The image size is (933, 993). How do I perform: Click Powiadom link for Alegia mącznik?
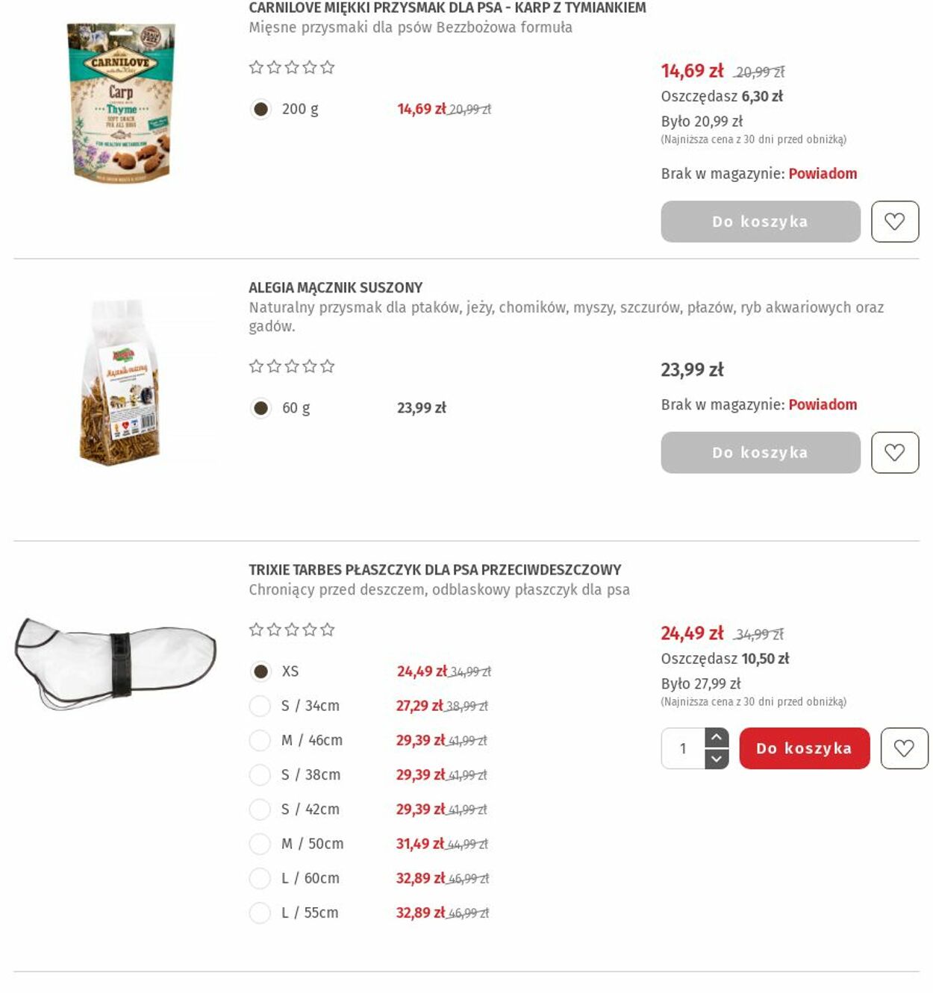click(823, 404)
